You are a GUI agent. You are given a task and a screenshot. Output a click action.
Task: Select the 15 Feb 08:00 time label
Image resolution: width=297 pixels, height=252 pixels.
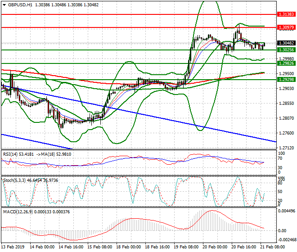tap(99, 247)
